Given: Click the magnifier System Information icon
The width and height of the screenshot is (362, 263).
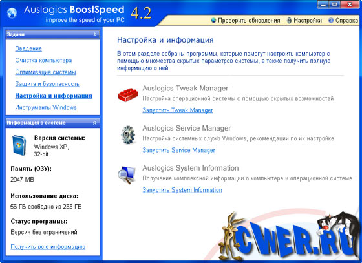Looking at the screenshot, I should tap(126, 175).
